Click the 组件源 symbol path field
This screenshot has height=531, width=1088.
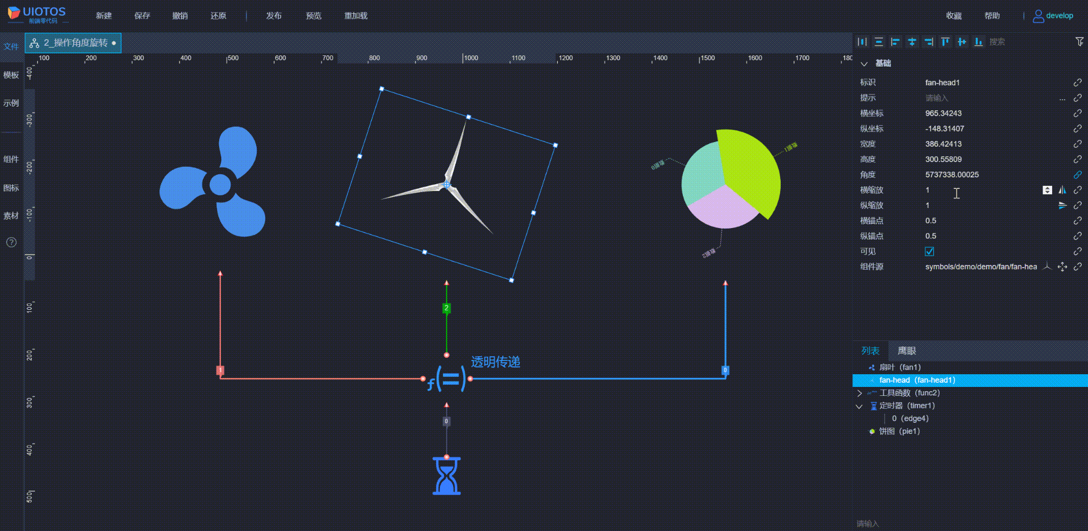point(981,267)
